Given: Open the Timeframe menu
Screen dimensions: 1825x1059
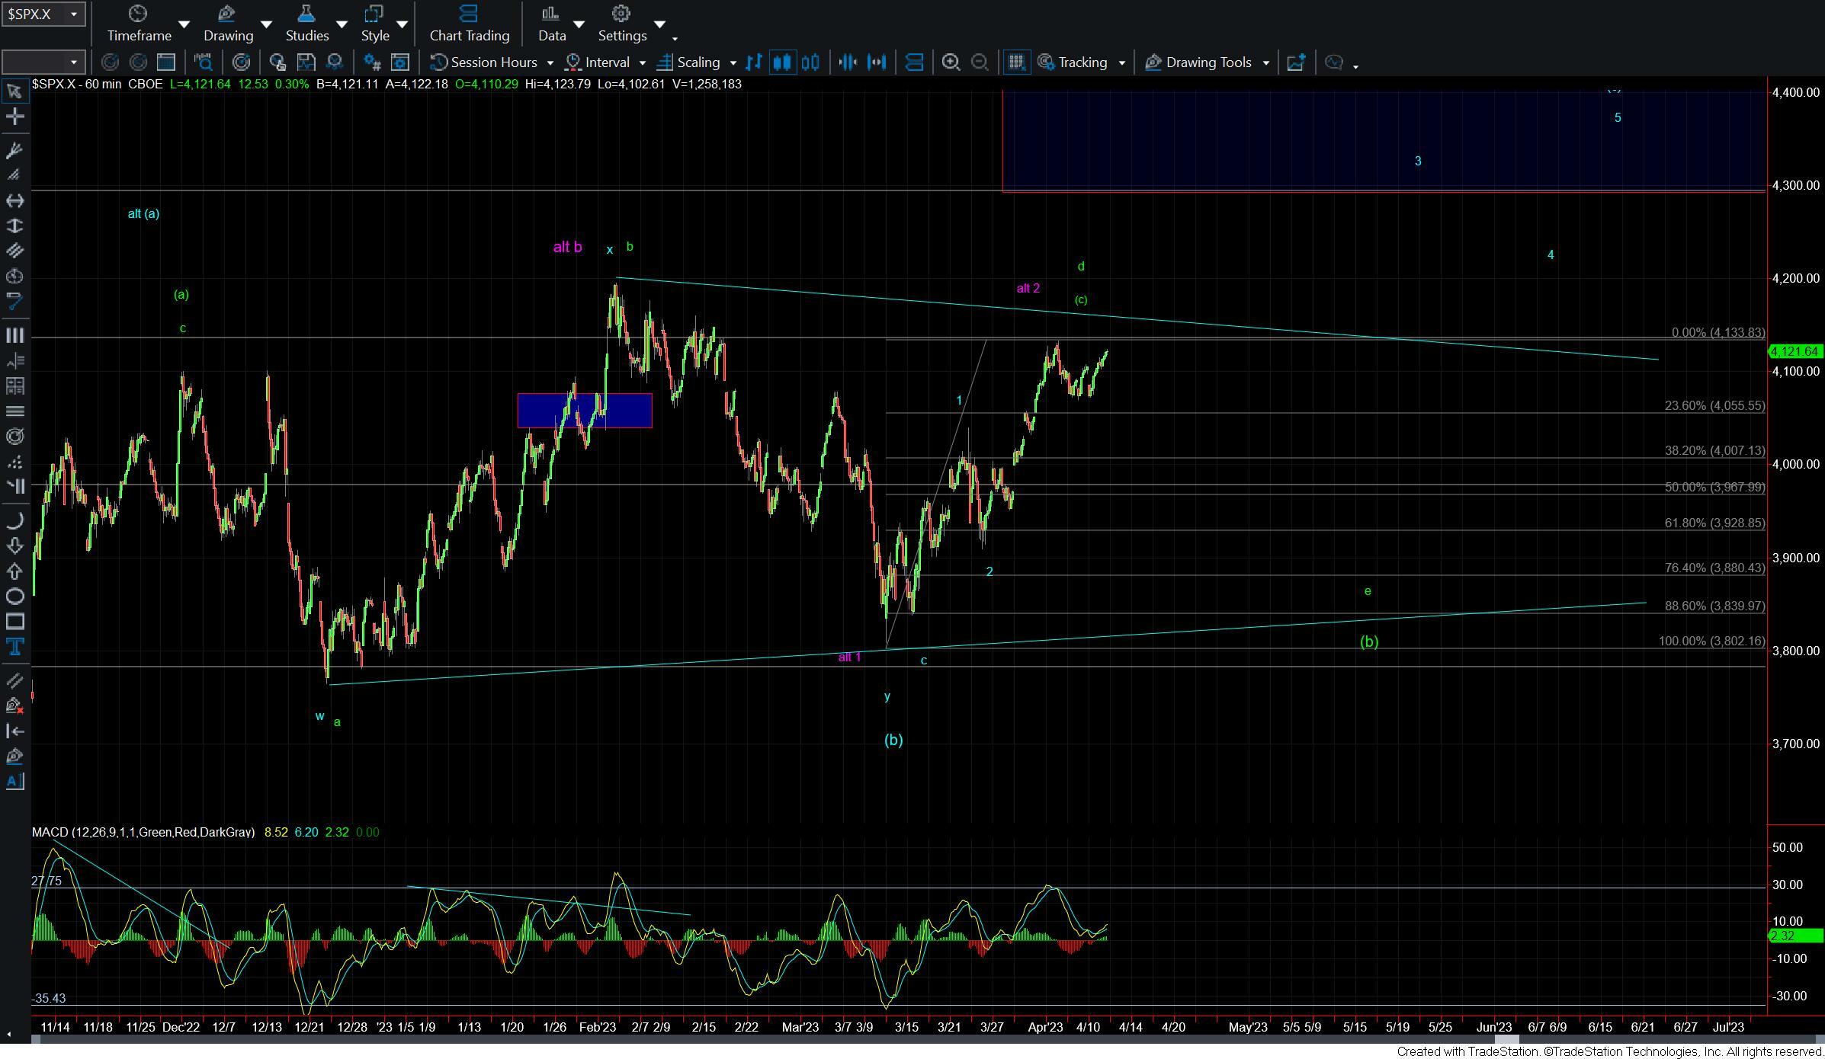Looking at the screenshot, I should [x=139, y=24].
